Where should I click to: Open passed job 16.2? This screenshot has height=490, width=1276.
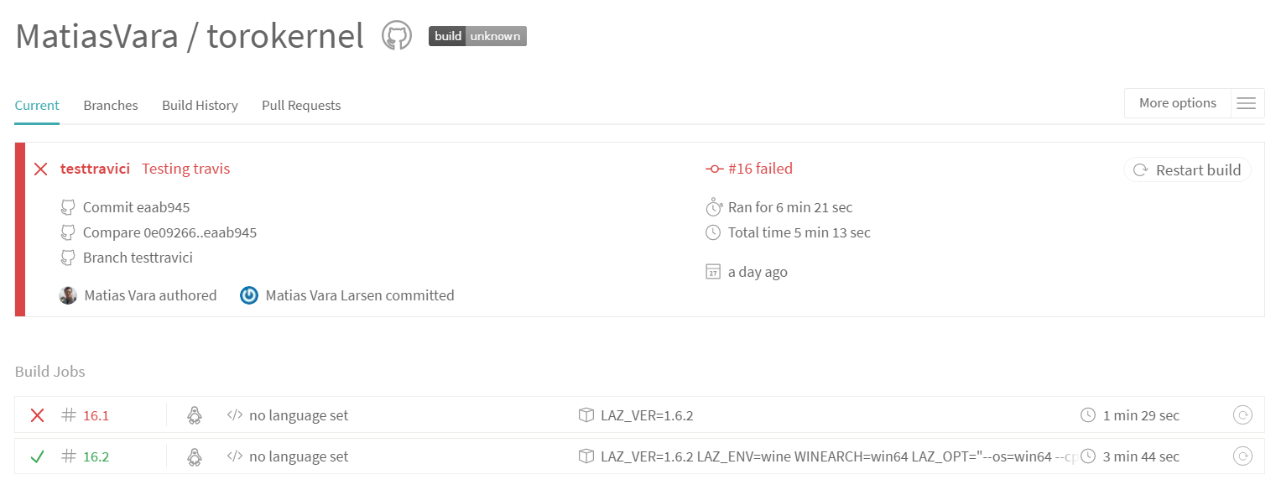coord(96,456)
